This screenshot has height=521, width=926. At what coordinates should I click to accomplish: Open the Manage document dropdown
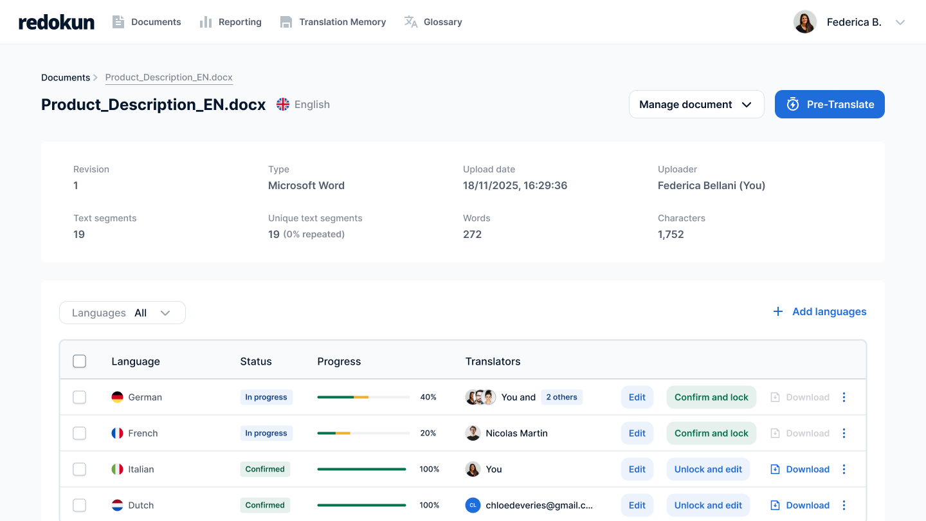[696, 104]
